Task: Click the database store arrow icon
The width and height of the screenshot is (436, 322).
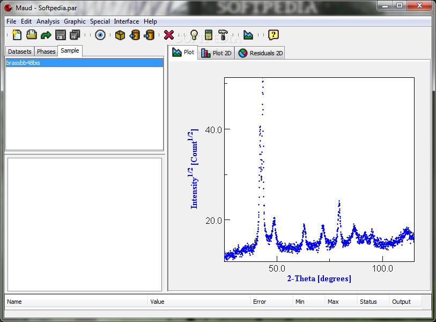Action: [149, 35]
